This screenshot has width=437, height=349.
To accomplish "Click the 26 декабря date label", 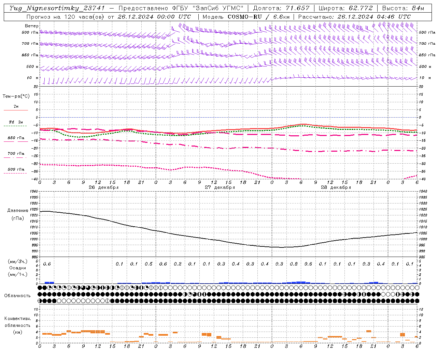I will [x=104, y=187].
